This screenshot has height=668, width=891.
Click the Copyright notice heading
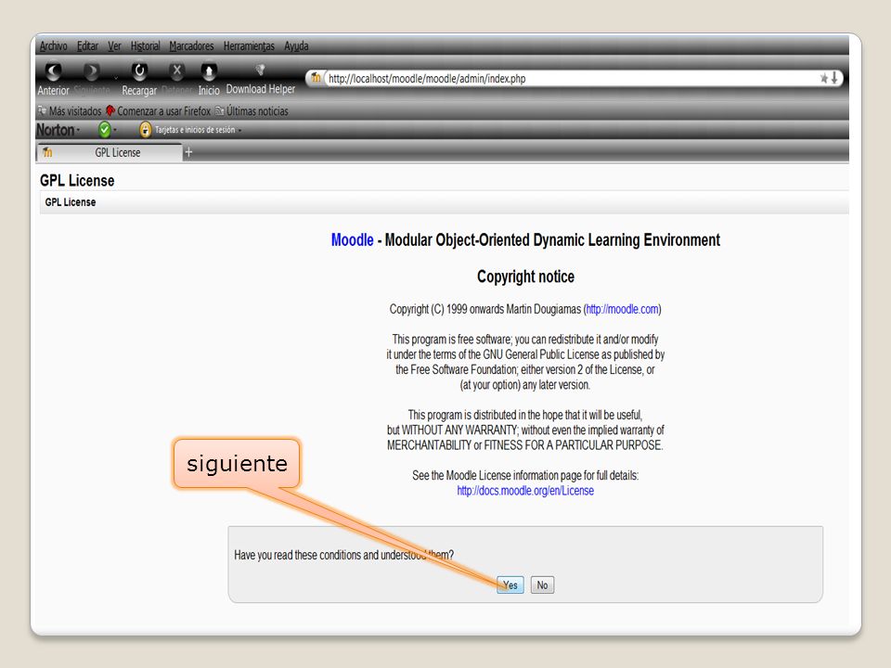coord(525,276)
